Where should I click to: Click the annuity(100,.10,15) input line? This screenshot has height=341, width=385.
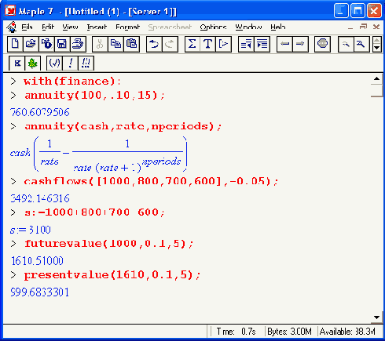point(94,96)
